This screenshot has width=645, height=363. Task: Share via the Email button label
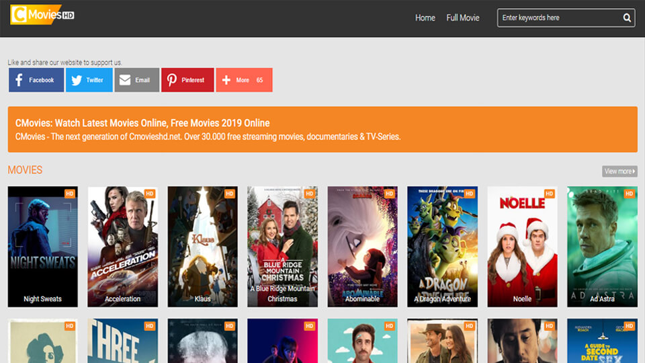point(142,80)
